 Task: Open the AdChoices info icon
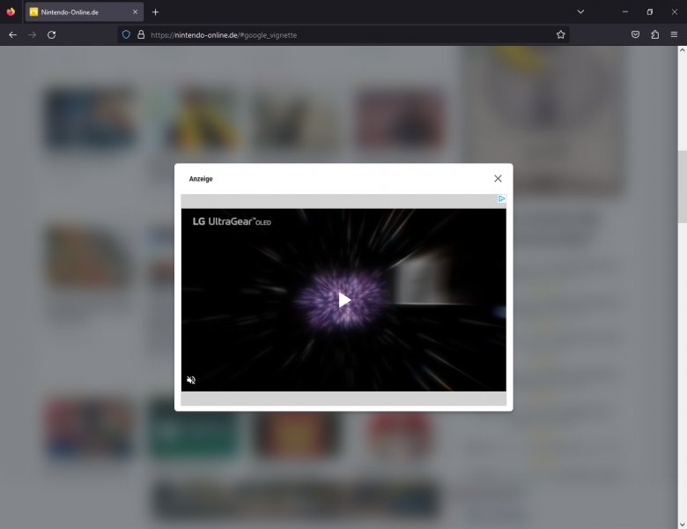501,198
